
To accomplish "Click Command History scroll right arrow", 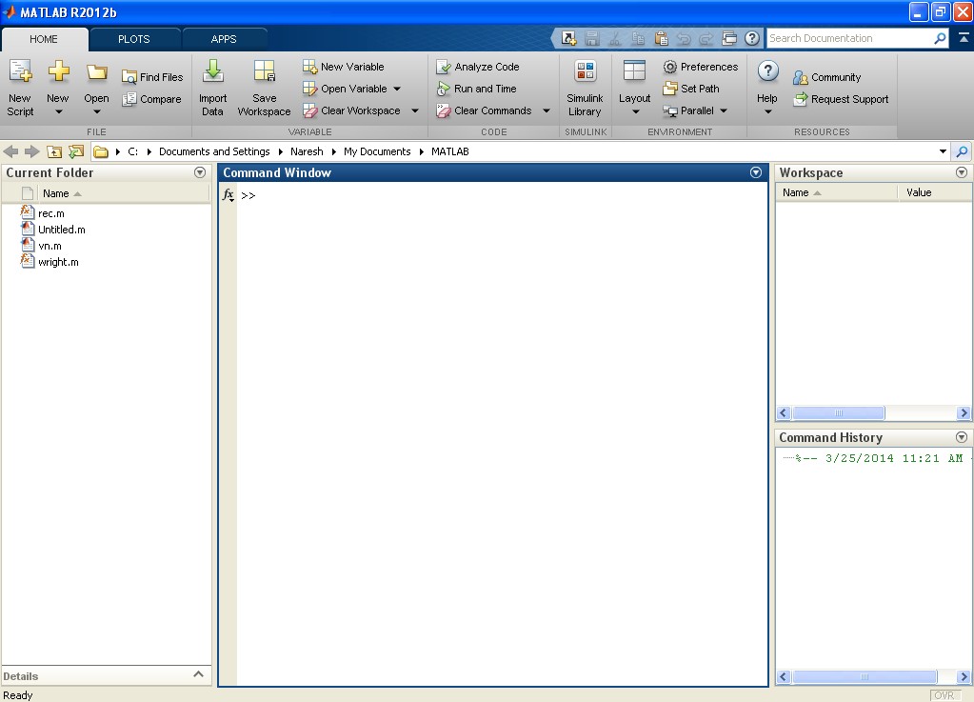I will pyautogui.click(x=964, y=677).
